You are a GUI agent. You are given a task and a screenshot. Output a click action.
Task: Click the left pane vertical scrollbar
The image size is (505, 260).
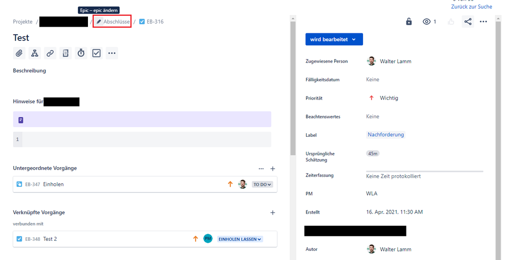[293, 88]
